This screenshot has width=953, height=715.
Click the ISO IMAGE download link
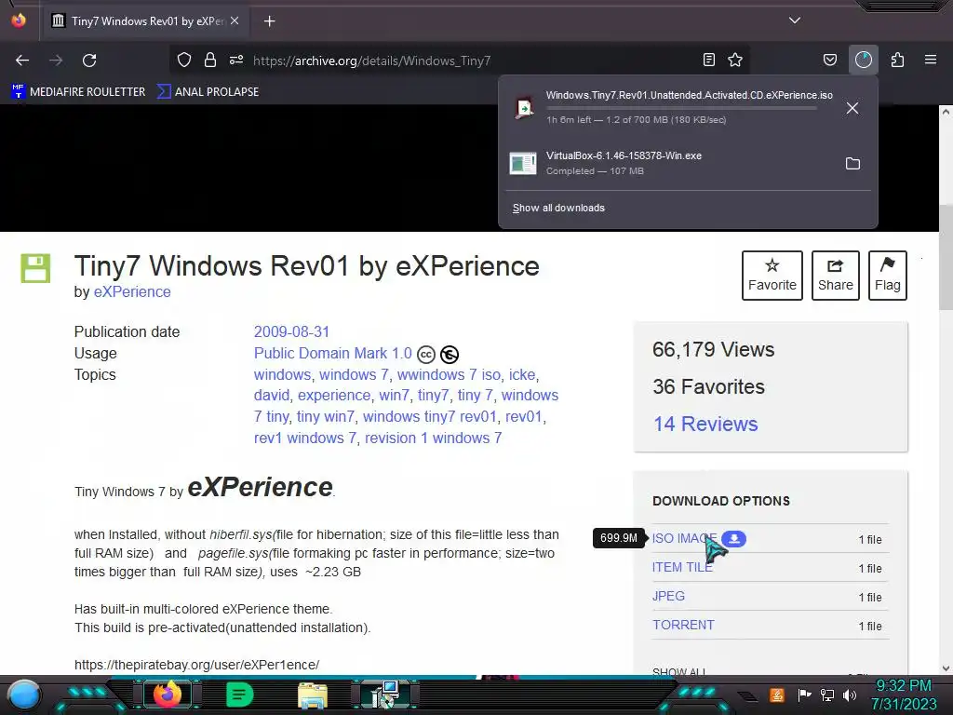[x=684, y=539]
